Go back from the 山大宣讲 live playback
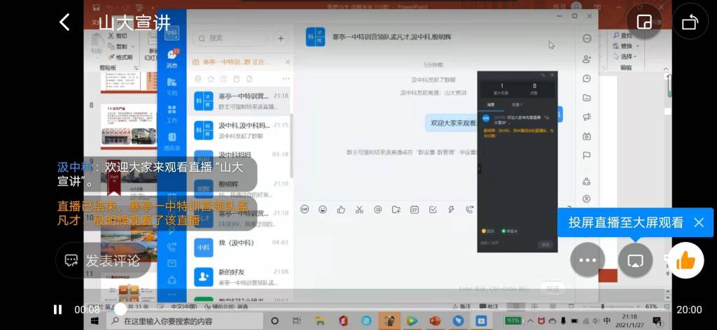Screen dimensions: 717x330 pyautogui.click(x=64, y=22)
